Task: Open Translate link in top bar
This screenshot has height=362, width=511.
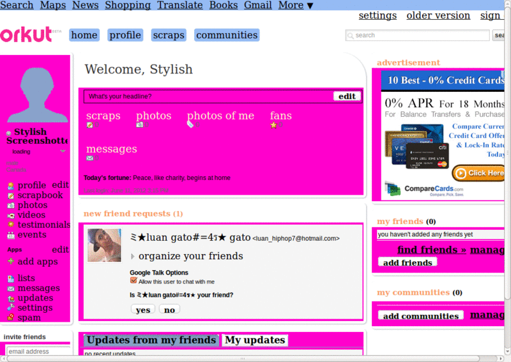Action: pyautogui.click(x=180, y=5)
